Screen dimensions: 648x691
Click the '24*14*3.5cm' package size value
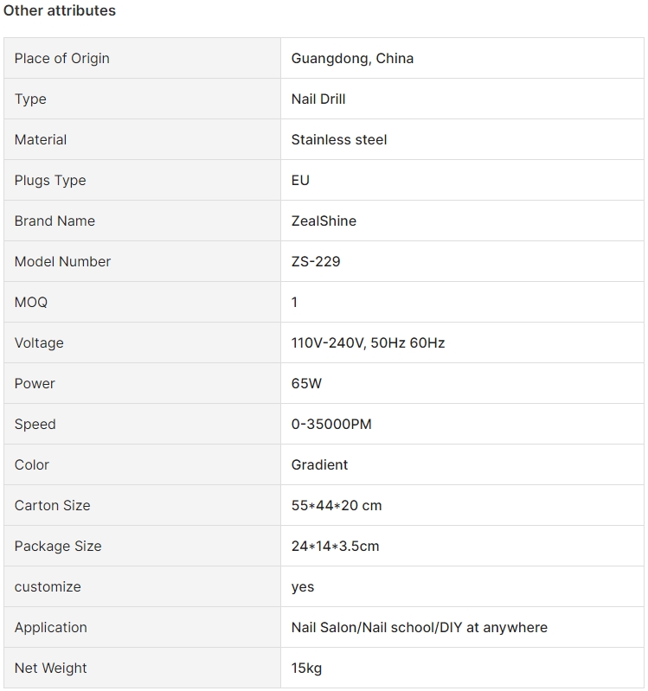coord(335,547)
